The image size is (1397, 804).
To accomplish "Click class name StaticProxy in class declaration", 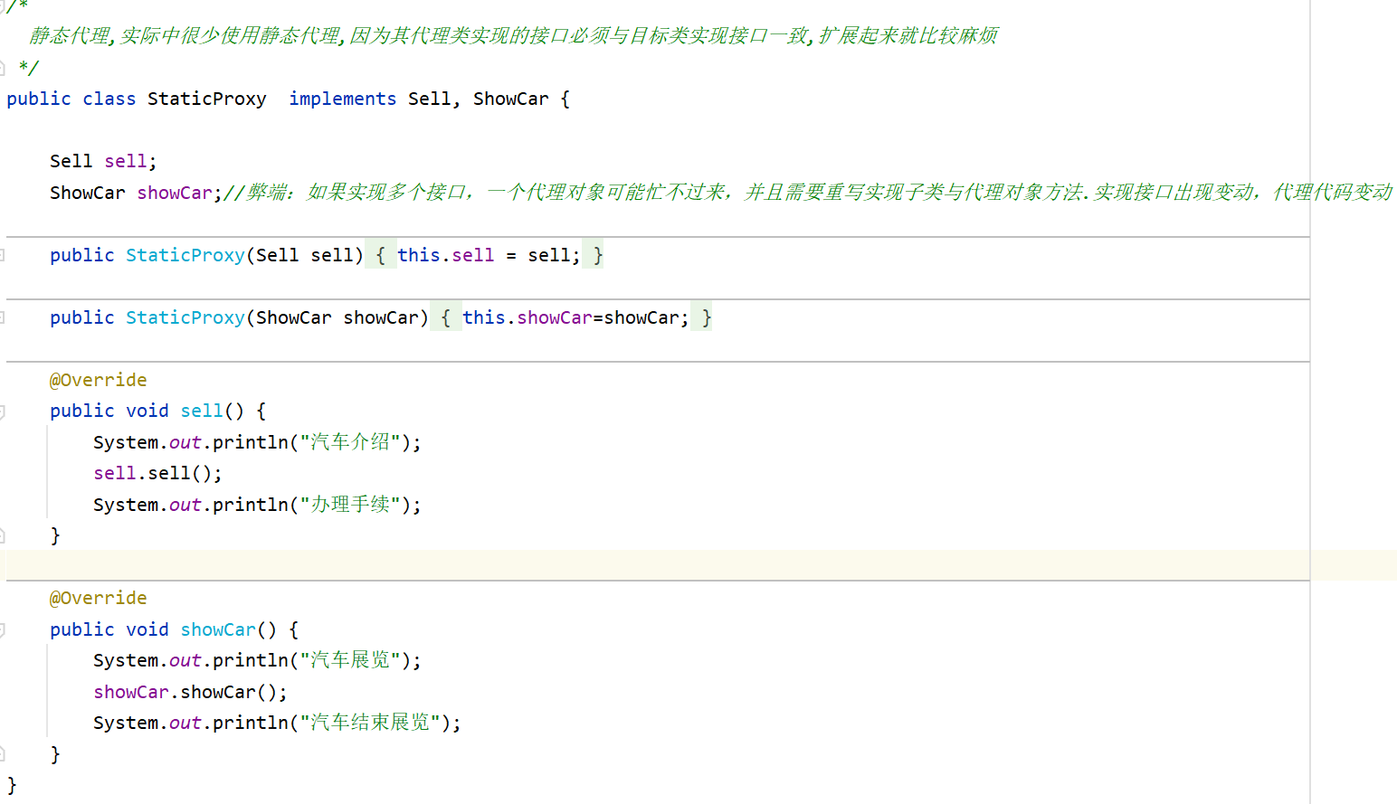I will pyautogui.click(x=207, y=99).
